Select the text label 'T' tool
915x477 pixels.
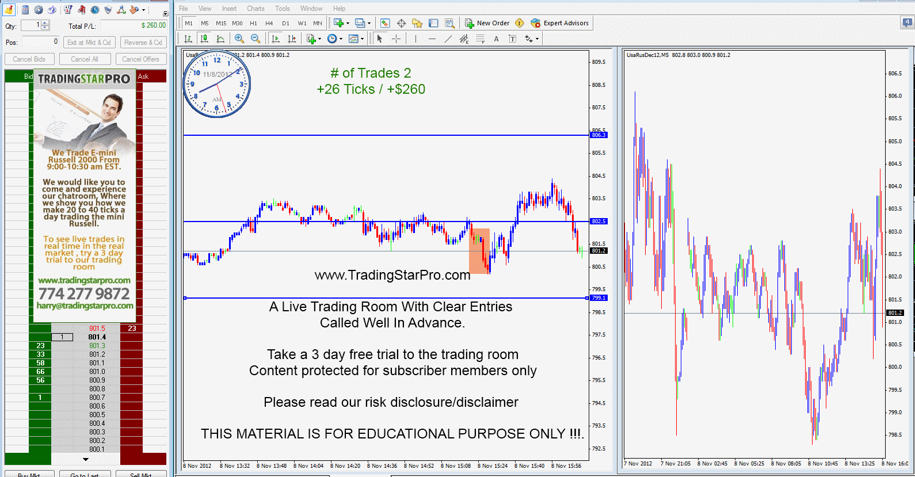pyautogui.click(x=512, y=39)
